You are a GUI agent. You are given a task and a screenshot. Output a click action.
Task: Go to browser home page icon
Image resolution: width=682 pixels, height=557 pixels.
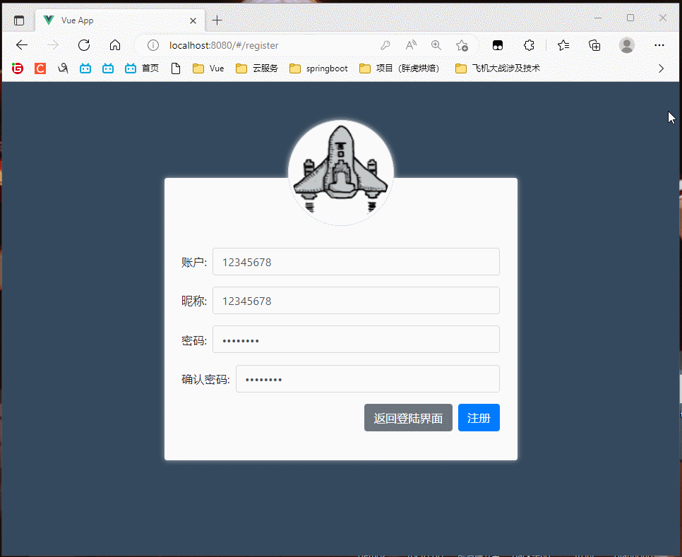click(115, 45)
